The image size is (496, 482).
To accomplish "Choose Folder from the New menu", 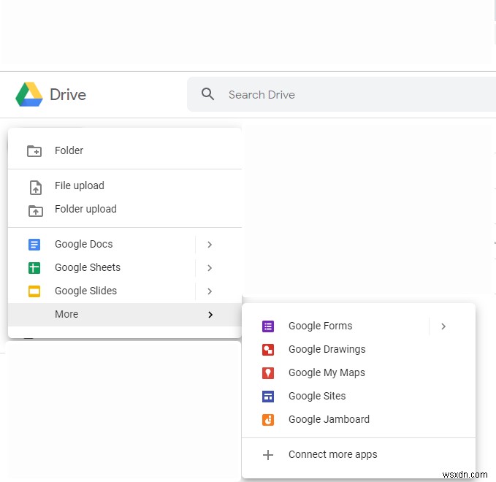I will (125, 150).
